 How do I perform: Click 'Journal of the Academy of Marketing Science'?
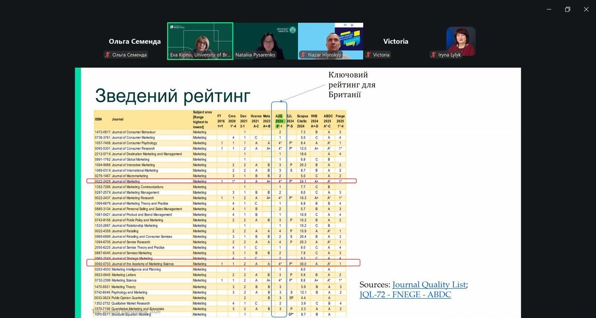pos(143,264)
